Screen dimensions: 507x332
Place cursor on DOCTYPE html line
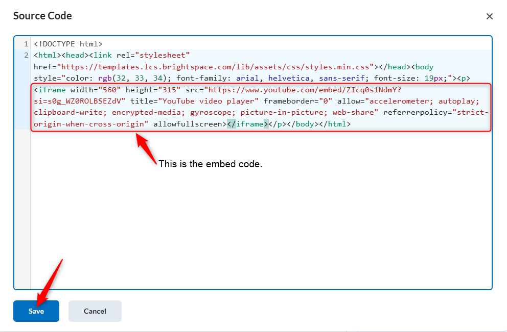68,44
